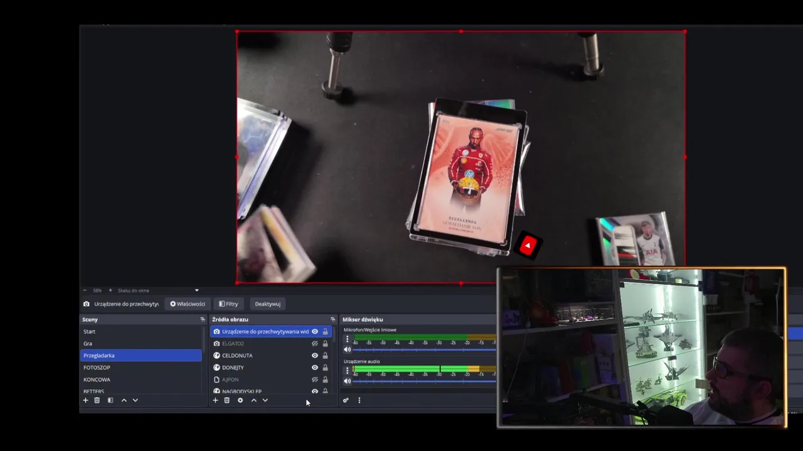
Task: Show the AJPON source
Action: coord(315,380)
